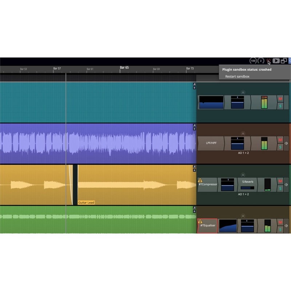Click the round knob icon above purple track plugins

click(243, 133)
